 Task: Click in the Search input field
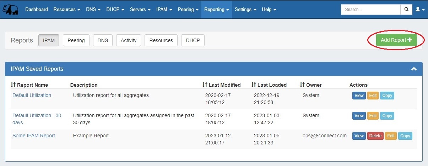click(x=370, y=10)
